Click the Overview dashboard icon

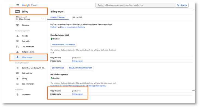click(x=17, y=25)
